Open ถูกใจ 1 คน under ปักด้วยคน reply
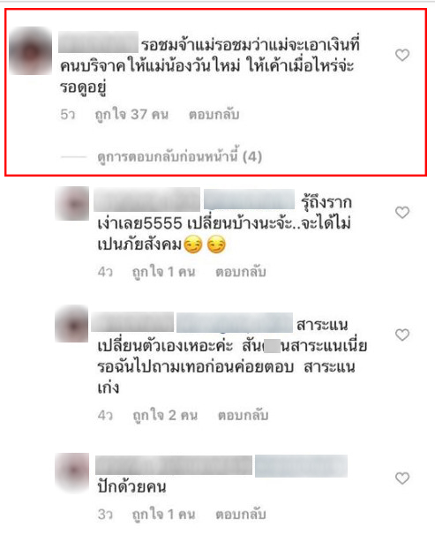This screenshot has width=435, height=542. [x=164, y=515]
